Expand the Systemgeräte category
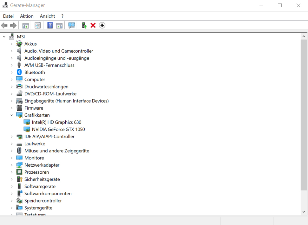The image size is (308, 225). click(x=12, y=208)
